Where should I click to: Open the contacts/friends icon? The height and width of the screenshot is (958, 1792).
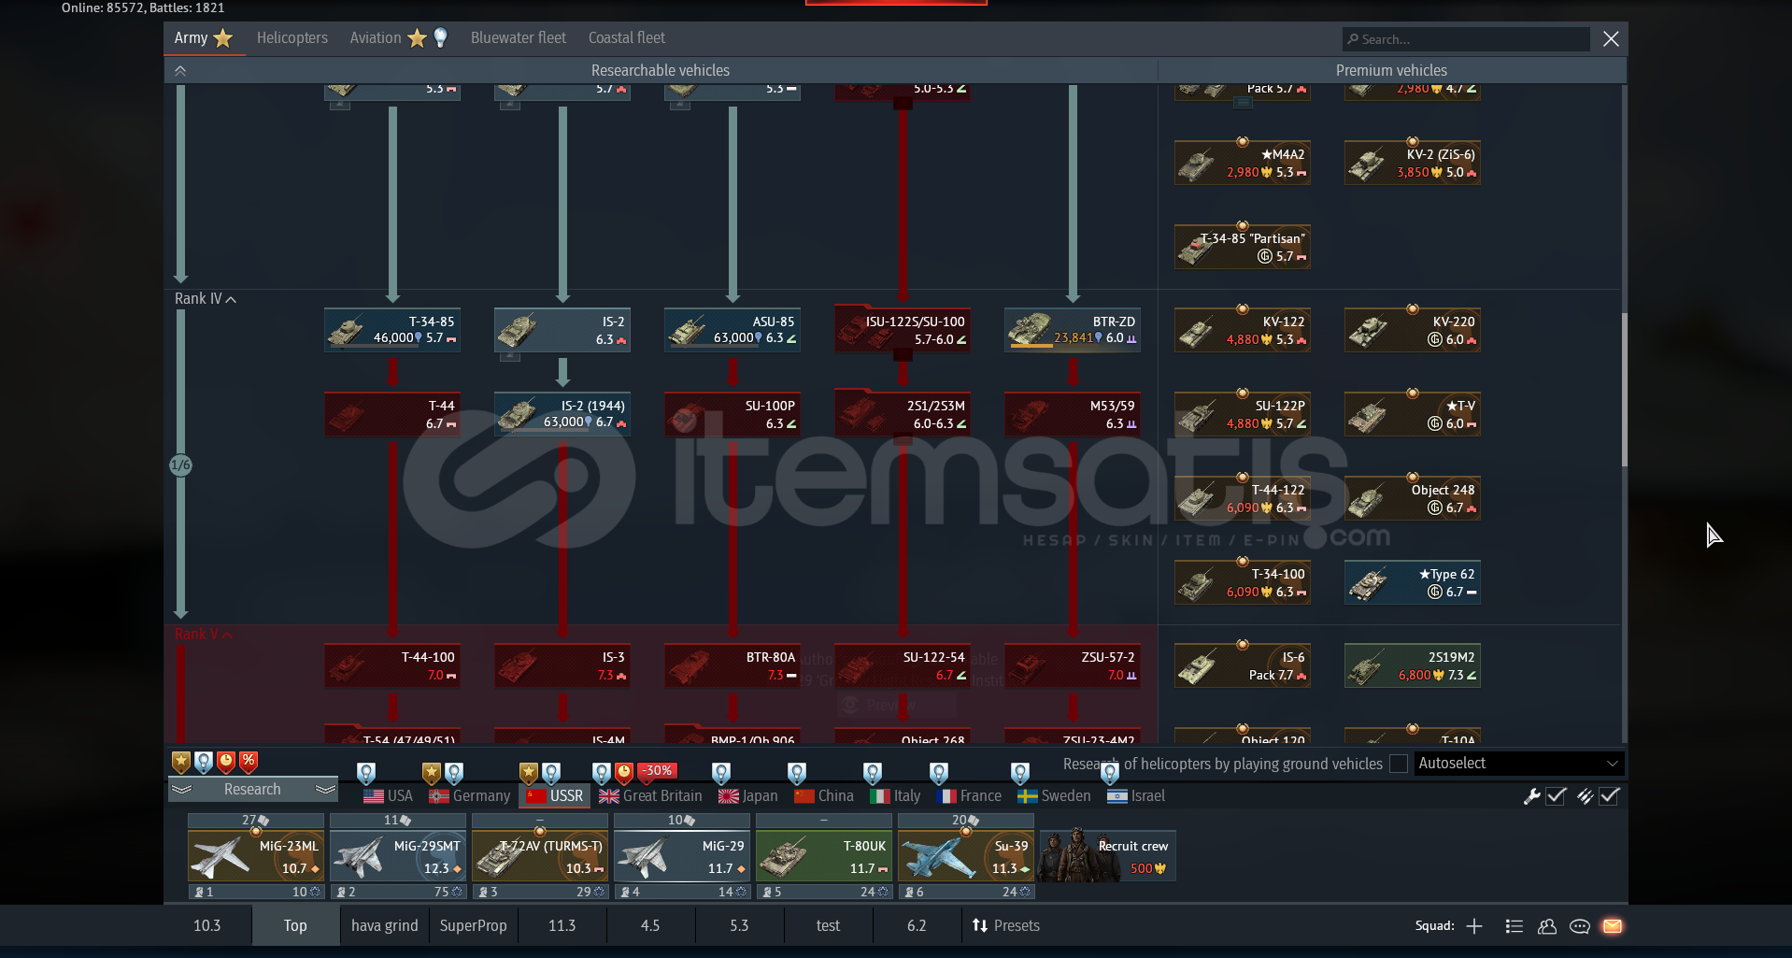tap(1547, 926)
